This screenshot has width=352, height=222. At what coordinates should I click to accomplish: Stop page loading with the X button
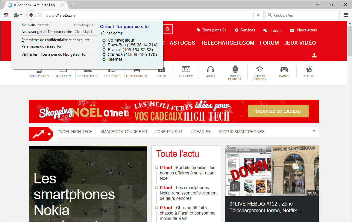tap(258, 15)
